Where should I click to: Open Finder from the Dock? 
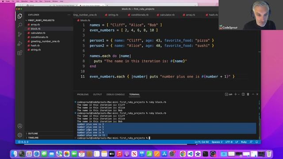click(x=14, y=154)
